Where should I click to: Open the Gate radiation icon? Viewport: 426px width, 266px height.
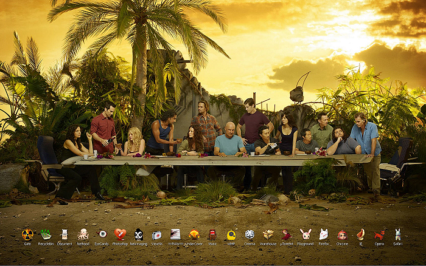(27, 234)
